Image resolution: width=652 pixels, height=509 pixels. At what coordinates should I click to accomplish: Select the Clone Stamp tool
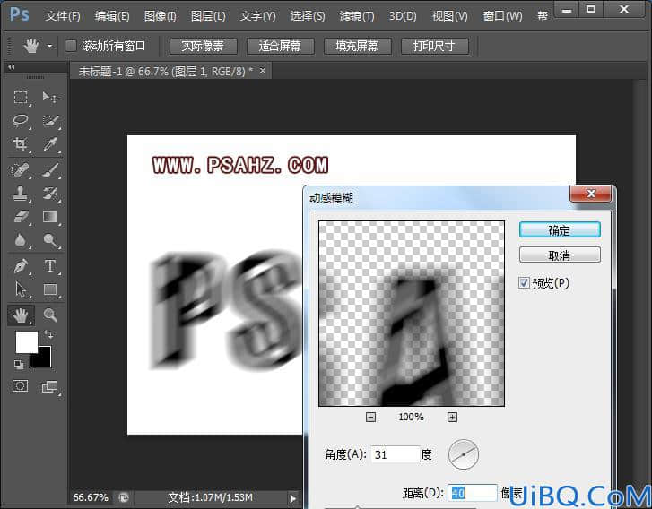coord(21,194)
